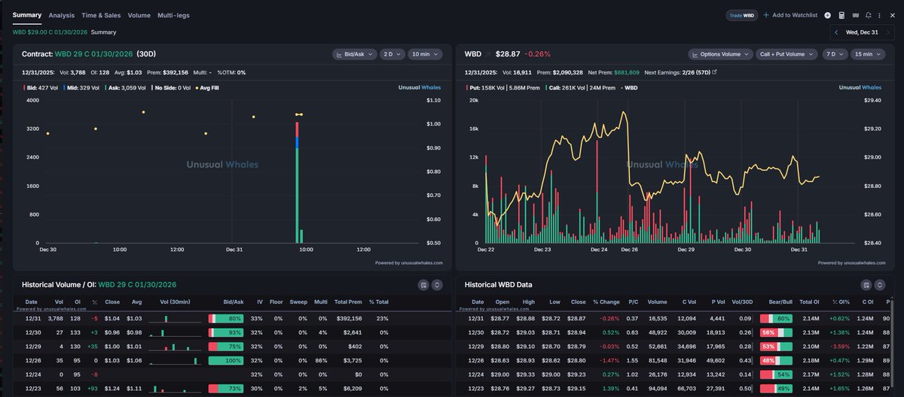Image resolution: width=904 pixels, height=397 pixels.
Task: Collapse the Historical Volume / OI table
Action: pos(437,285)
